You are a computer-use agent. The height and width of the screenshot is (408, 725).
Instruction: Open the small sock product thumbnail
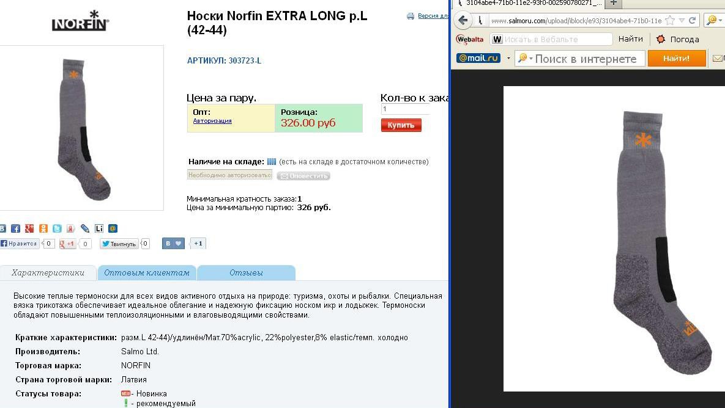82,128
